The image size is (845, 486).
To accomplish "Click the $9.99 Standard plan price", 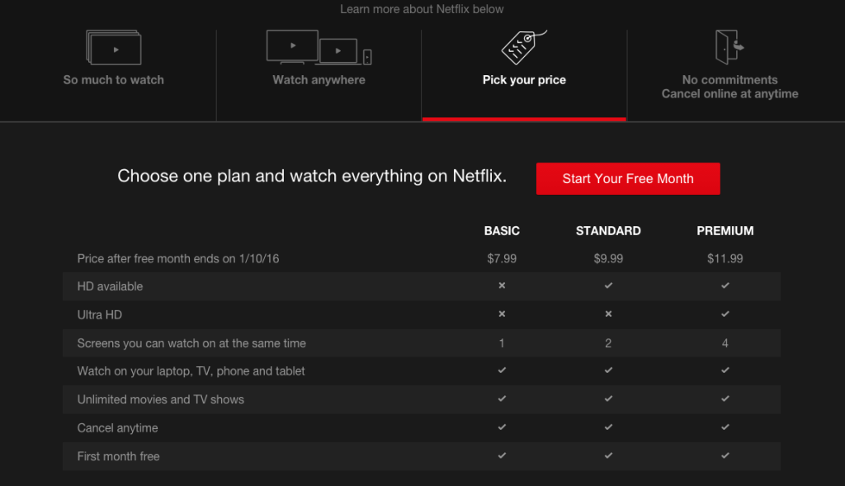I will (x=608, y=258).
